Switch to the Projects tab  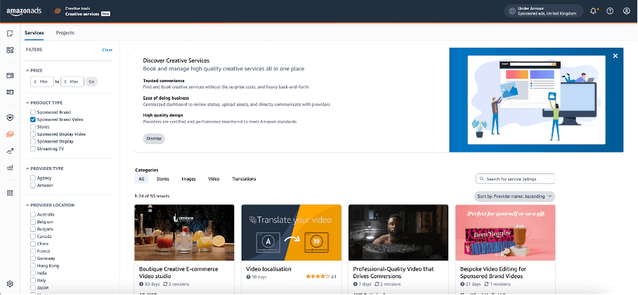[65, 33]
